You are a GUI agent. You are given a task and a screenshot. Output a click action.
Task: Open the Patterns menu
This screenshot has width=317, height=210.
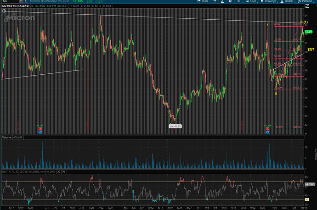tap(310, 2)
